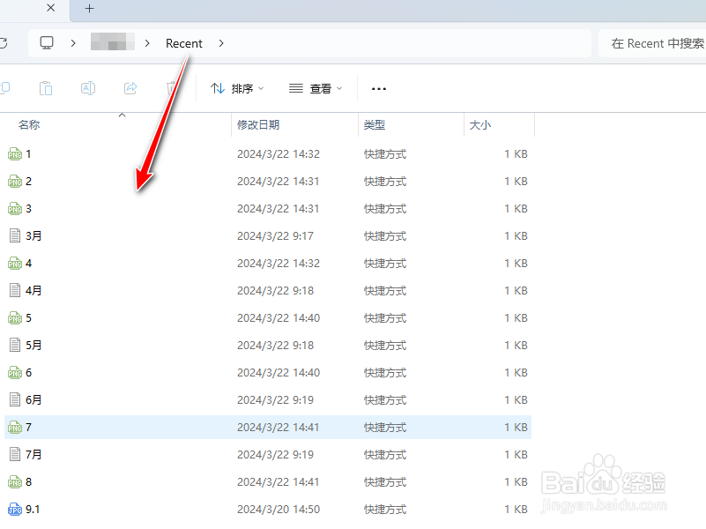Image resolution: width=706 pixels, height=529 pixels.
Task: Click the PNG shortcut icon beside file 6
Action: (x=14, y=372)
